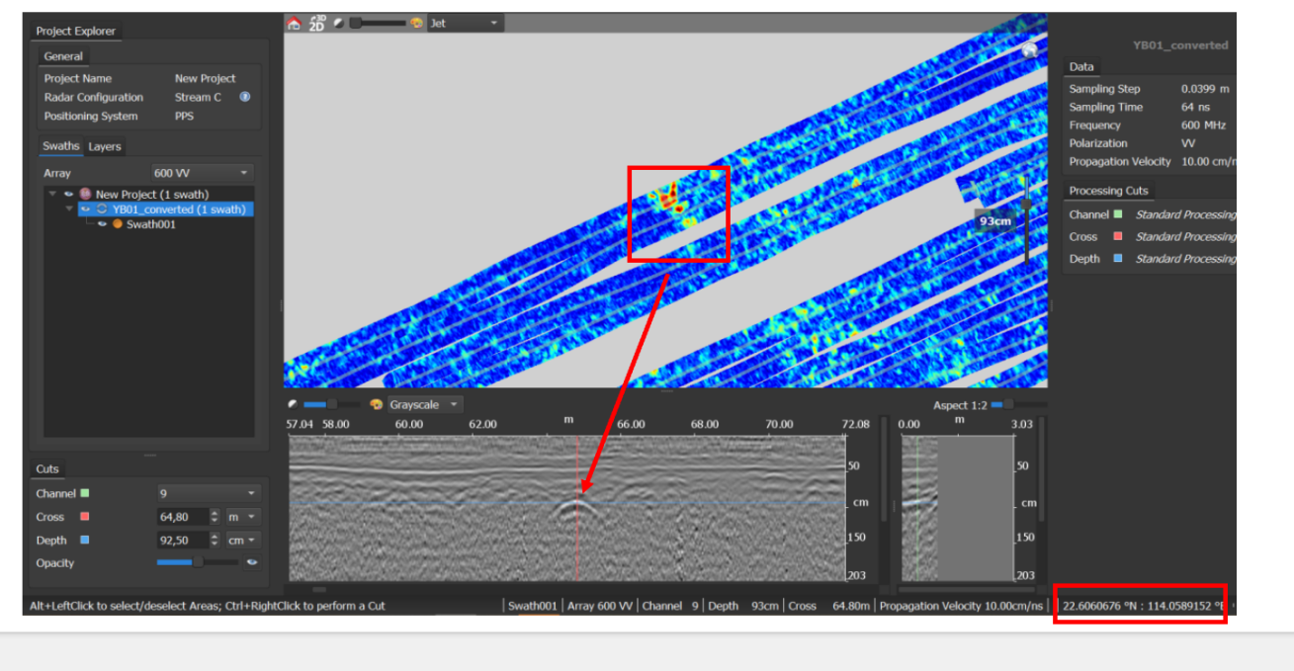Click the color palette icon beside Jet
This screenshot has height=671, width=1294.
point(416,23)
